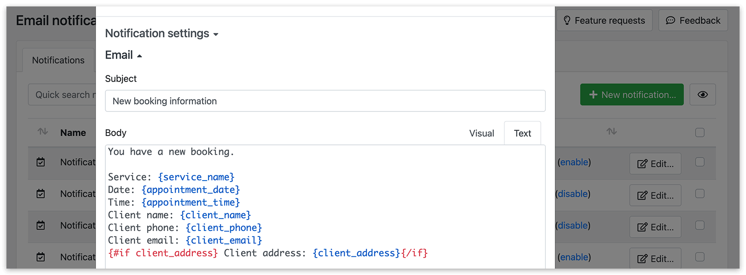Click the calendar-check icon in the third notification row
Viewport: 746px width, 275px height.
click(41, 225)
